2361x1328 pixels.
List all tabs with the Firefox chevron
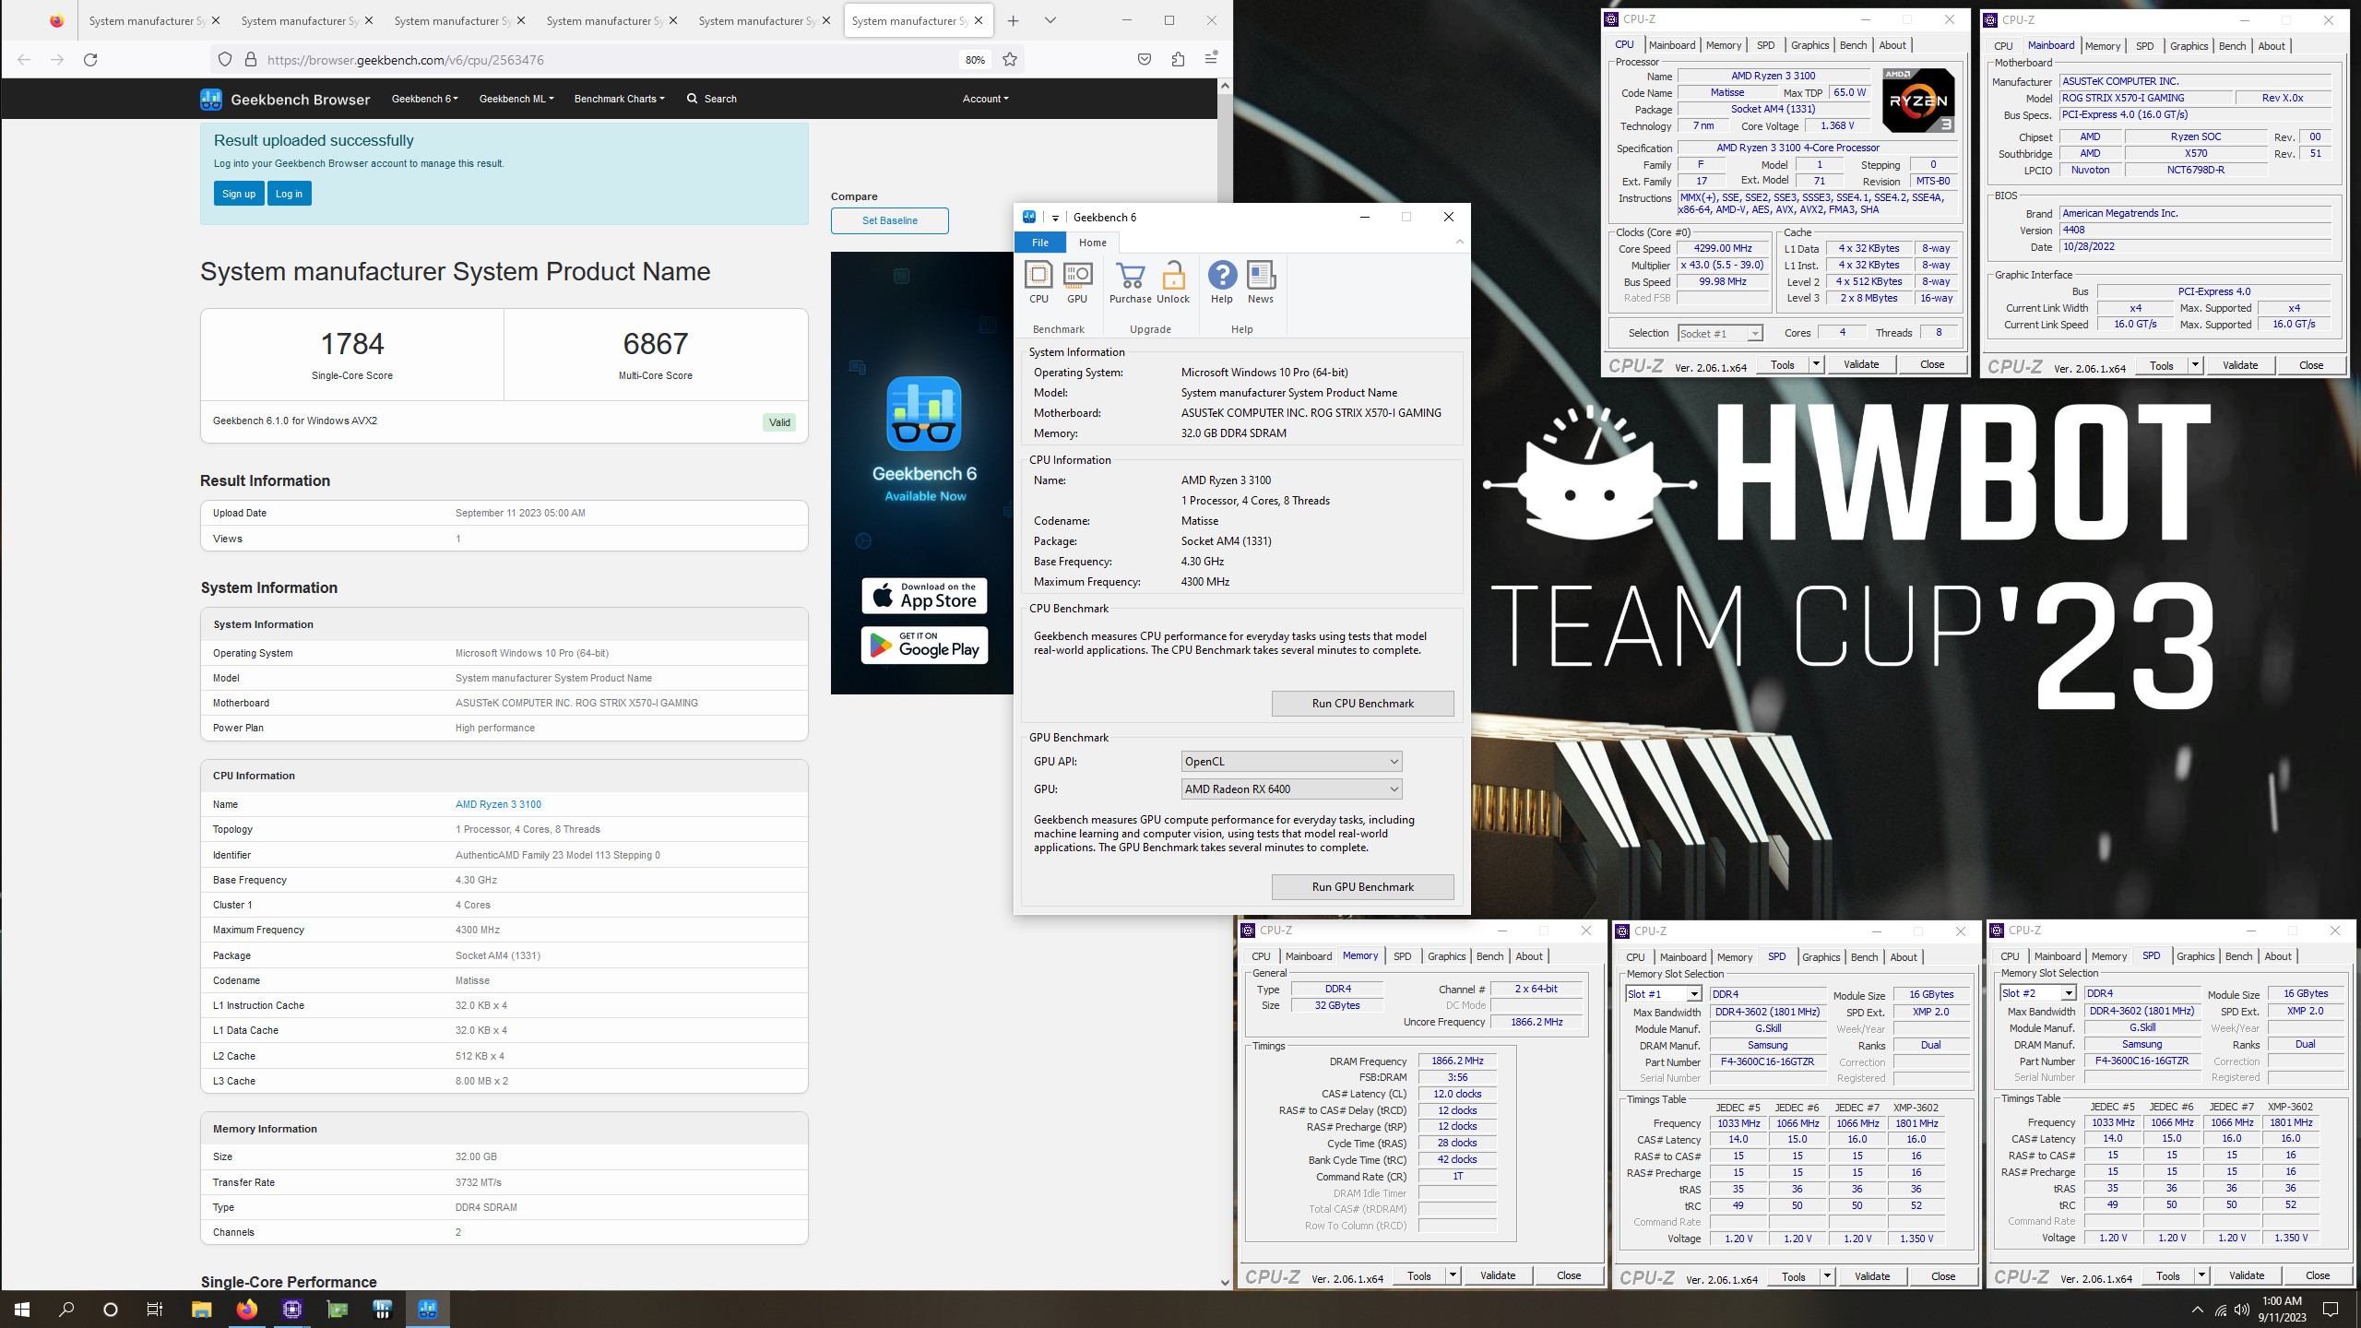[x=1050, y=20]
